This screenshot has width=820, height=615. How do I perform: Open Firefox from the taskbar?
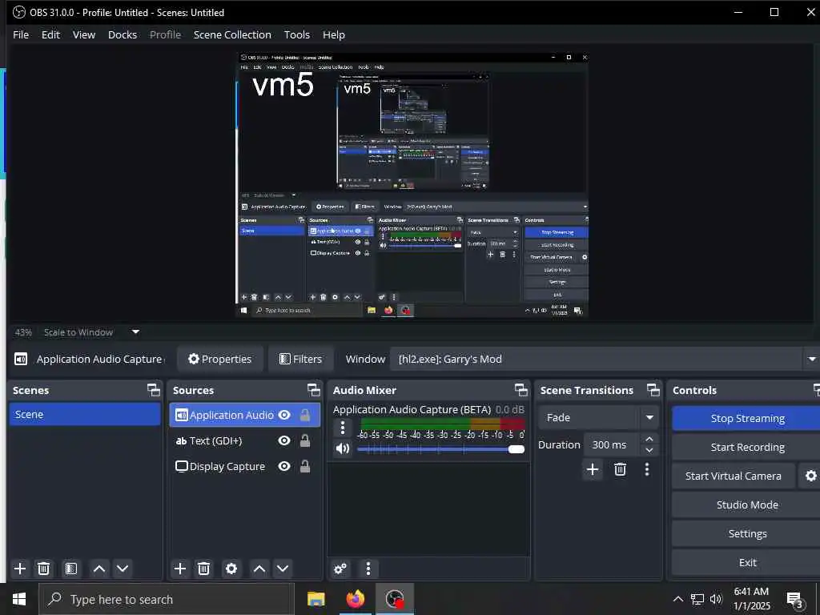click(x=355, y=599)
